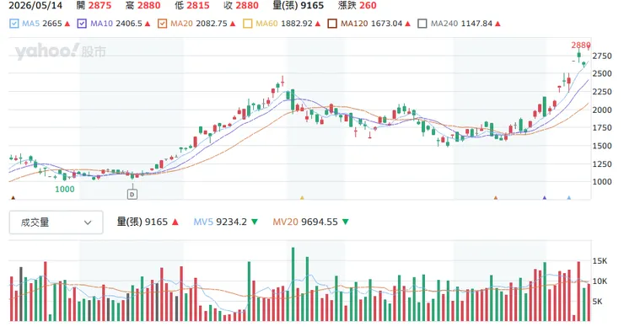Image resolution: width=624 pixels, height=327 pixels.
Task: Click the change value 漲跌 260
Action: 357,6
